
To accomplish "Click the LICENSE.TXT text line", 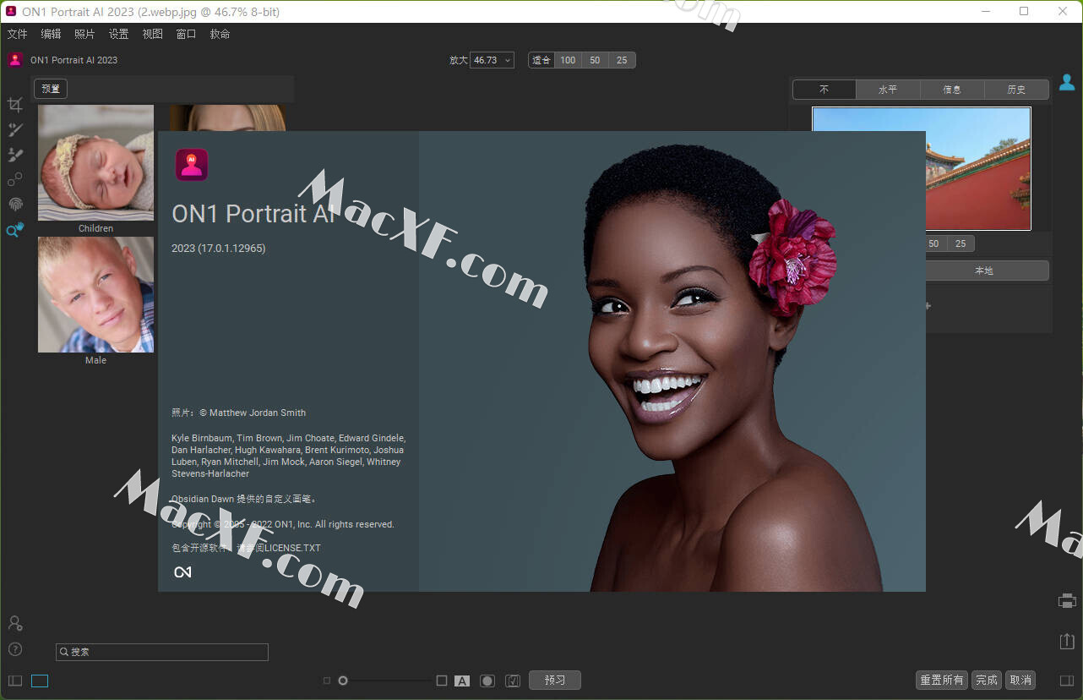I will click(x=246, y=548).
